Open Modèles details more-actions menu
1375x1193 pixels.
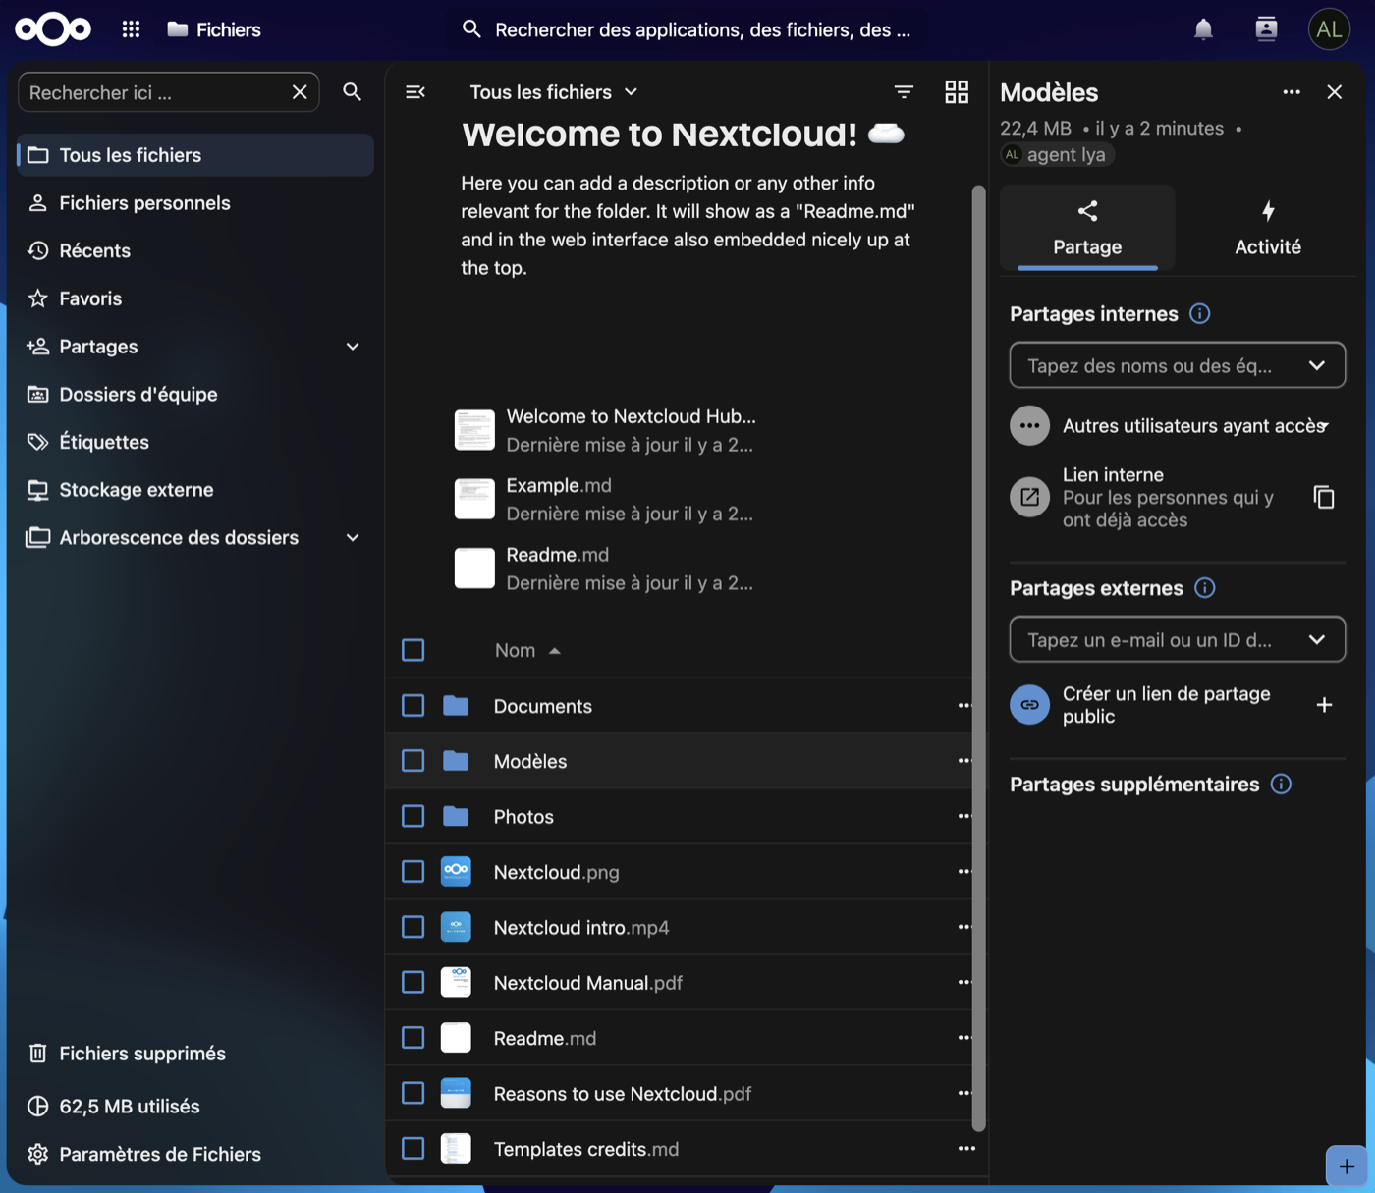coord(1292,92)
